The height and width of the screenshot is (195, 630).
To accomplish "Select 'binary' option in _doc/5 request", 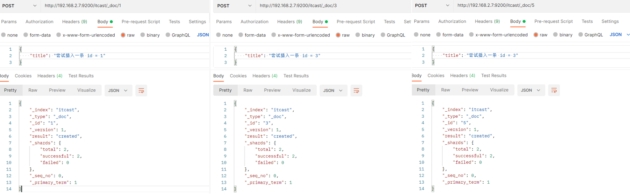I will click(x=563, y=35).
